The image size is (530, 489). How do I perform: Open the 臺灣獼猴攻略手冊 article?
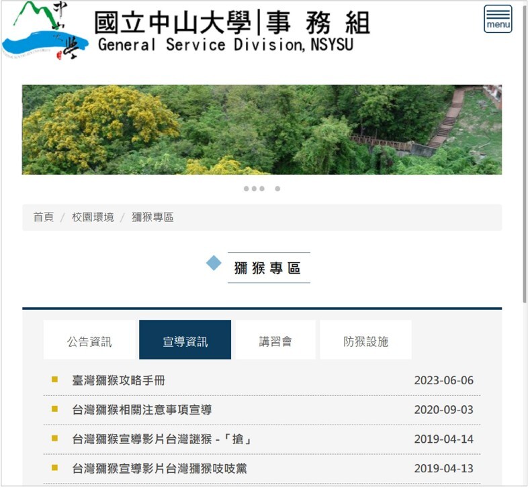(118, 380)
